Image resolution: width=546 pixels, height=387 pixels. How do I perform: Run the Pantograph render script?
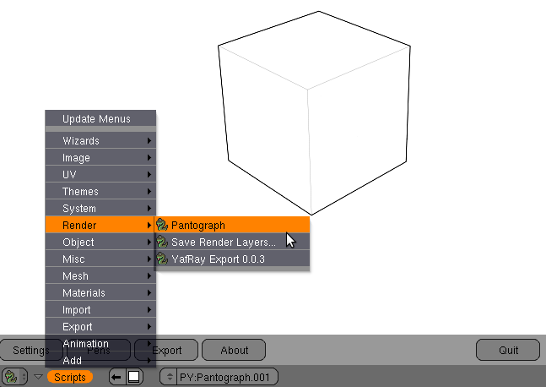click(232, 226)
